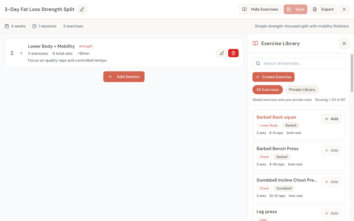Image resolution: width=354 pixels, height=221 pixels.
Task: Edit the Lower Body session with pencil icon
Action: [222, 53]
